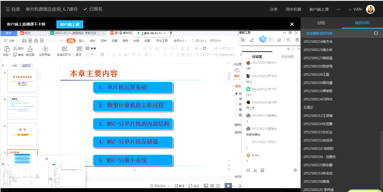Select the second fill radio button 渐

(236, 99)
